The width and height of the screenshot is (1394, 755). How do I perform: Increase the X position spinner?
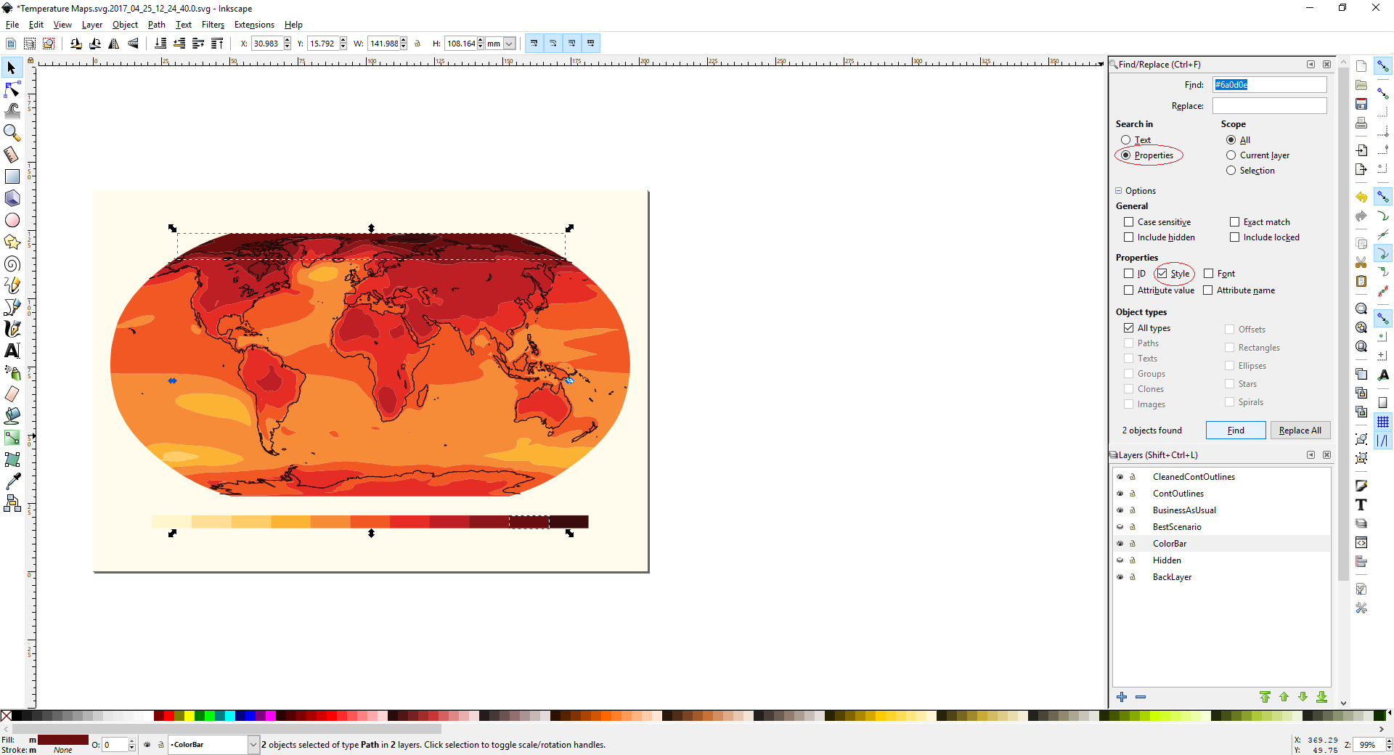point(288,41)
